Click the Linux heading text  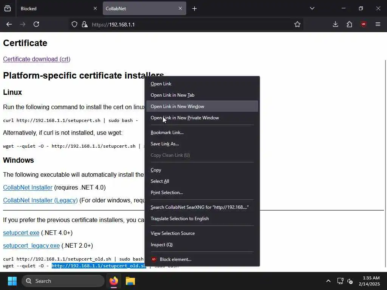(x=12, y=92)
